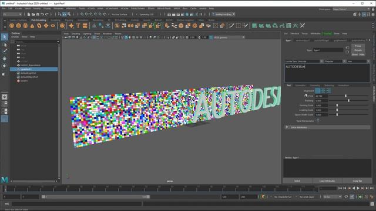Create a polygon plane from the shelf

(x=46, y=26)
